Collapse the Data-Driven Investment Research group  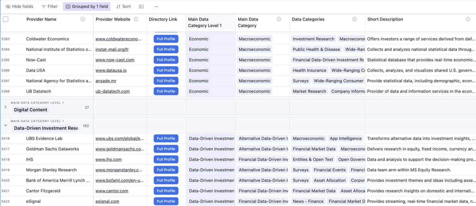click(6, 125)
